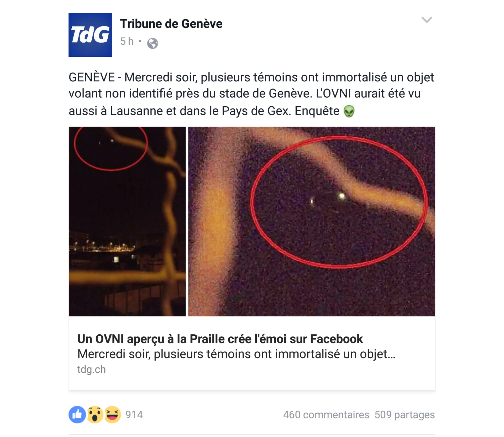Click the tdg.ch source domain
Screen dimensions: 504x437
pos(91,370)
